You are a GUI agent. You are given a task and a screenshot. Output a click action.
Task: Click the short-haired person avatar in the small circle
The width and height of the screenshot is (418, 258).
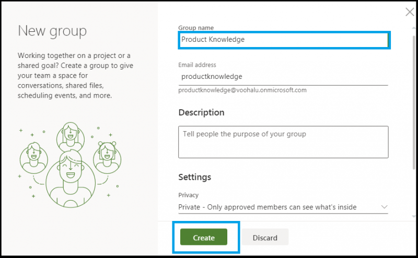(x=33, y=156)
